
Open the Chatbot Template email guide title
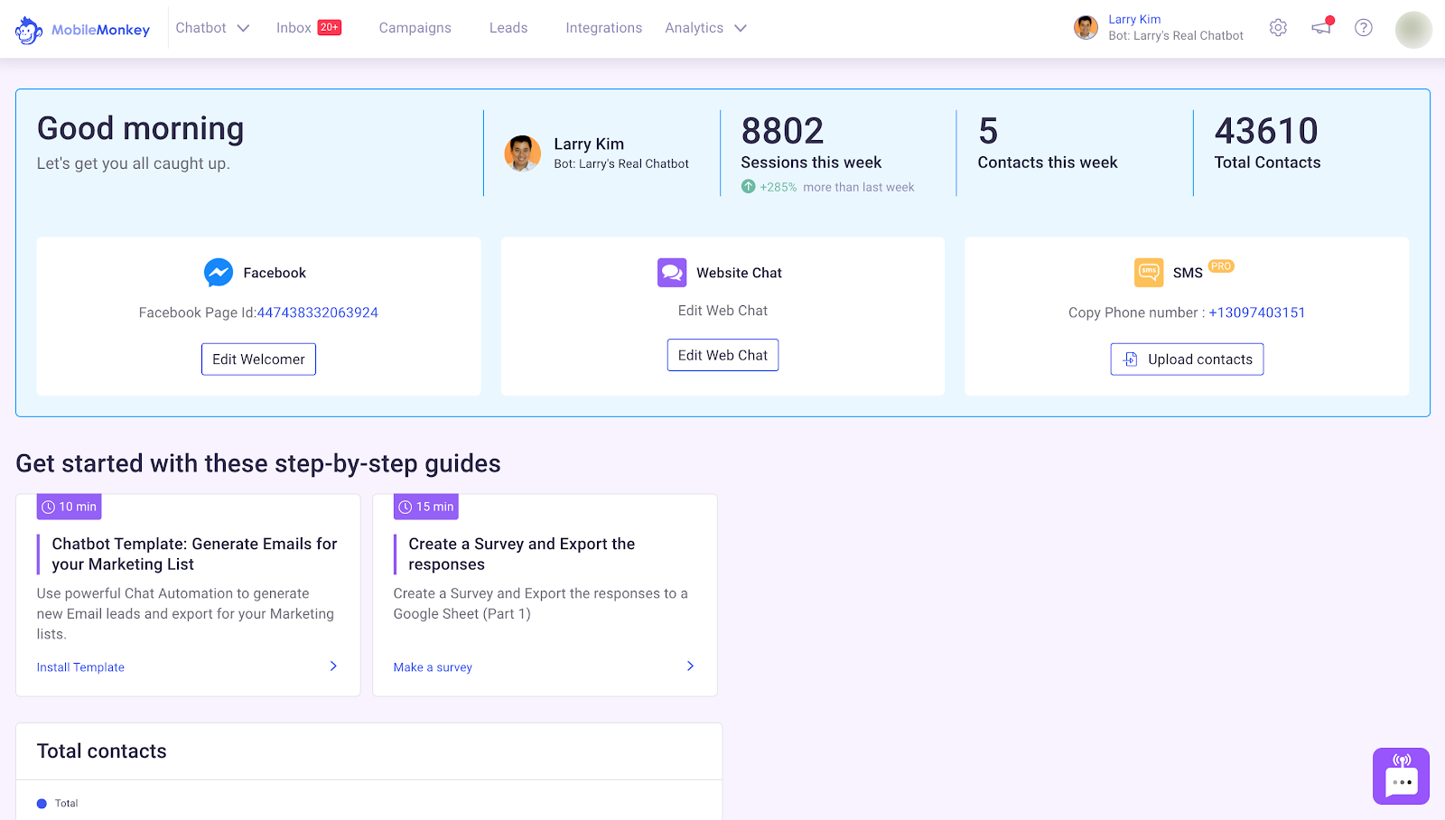(194, 554)
